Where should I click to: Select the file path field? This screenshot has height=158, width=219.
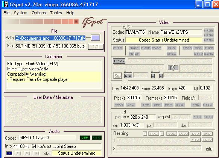[50, 38]
